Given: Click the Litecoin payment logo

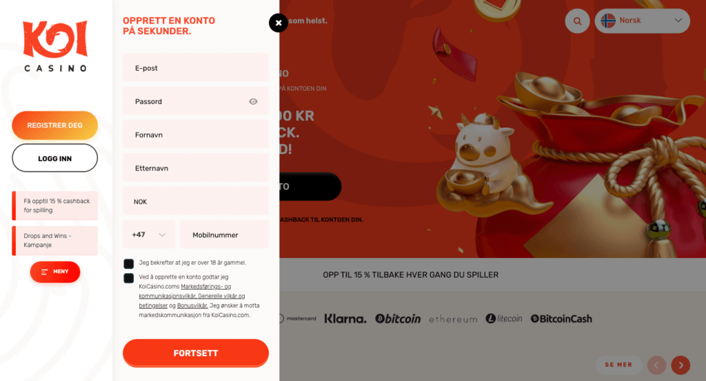Looking at the screenshot, I should [504, 318].
